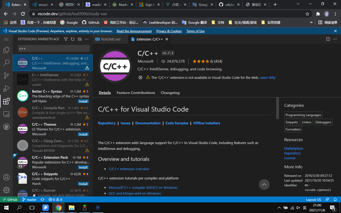Switch to Feature Contributions tab
Screen dimensions: 341x213
coord(136,93)
